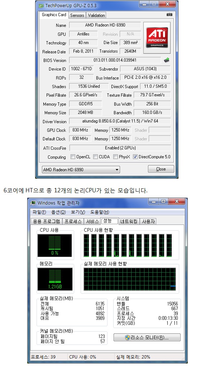This screenshot has width=215, height=366.
Task: Click the ATI CrossFire value Enabled (2 GPUs)
Action: coord(120,148)
